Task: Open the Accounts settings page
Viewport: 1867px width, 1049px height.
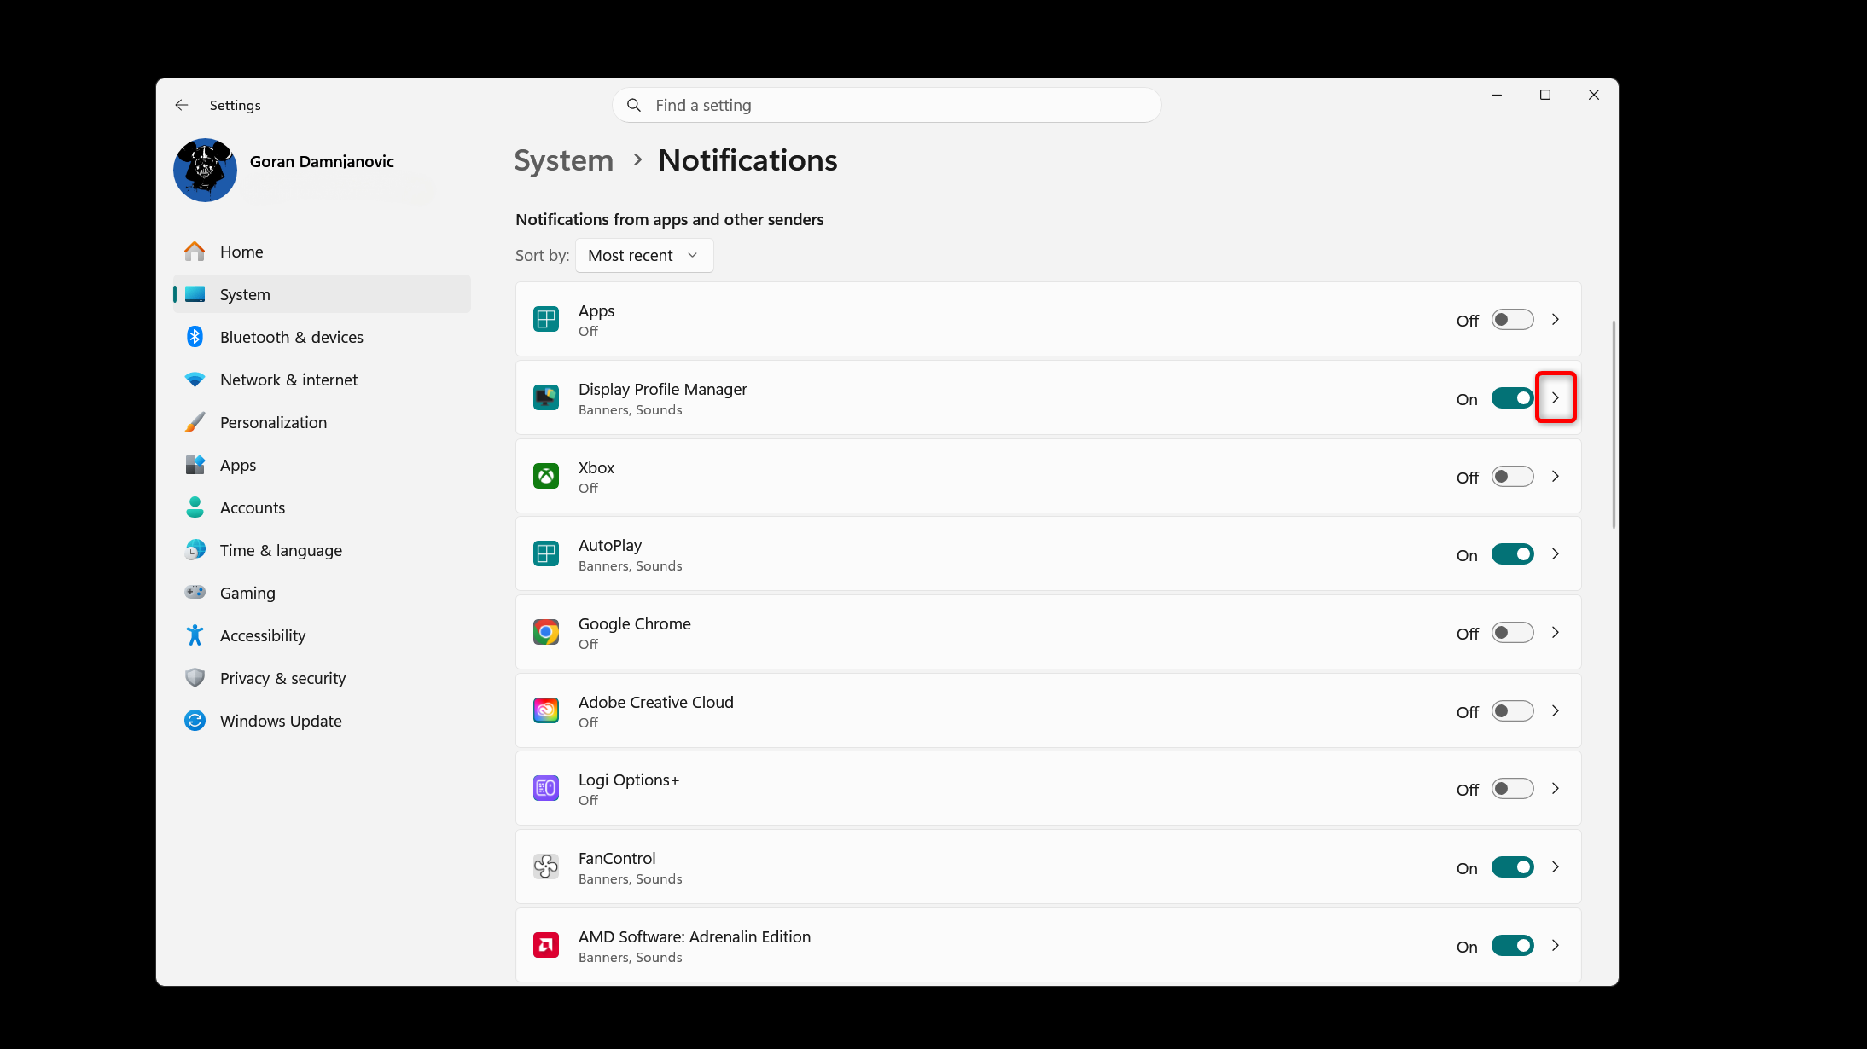Action: (x=322, y=507)
